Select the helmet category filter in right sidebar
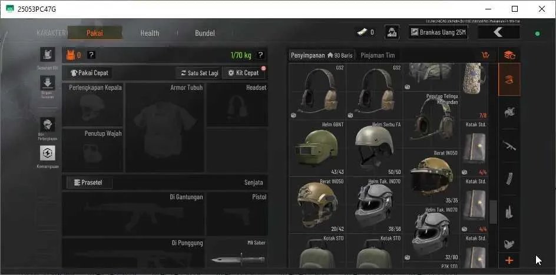The height and width of the screenshot is (275, 556). pos(509,80)
